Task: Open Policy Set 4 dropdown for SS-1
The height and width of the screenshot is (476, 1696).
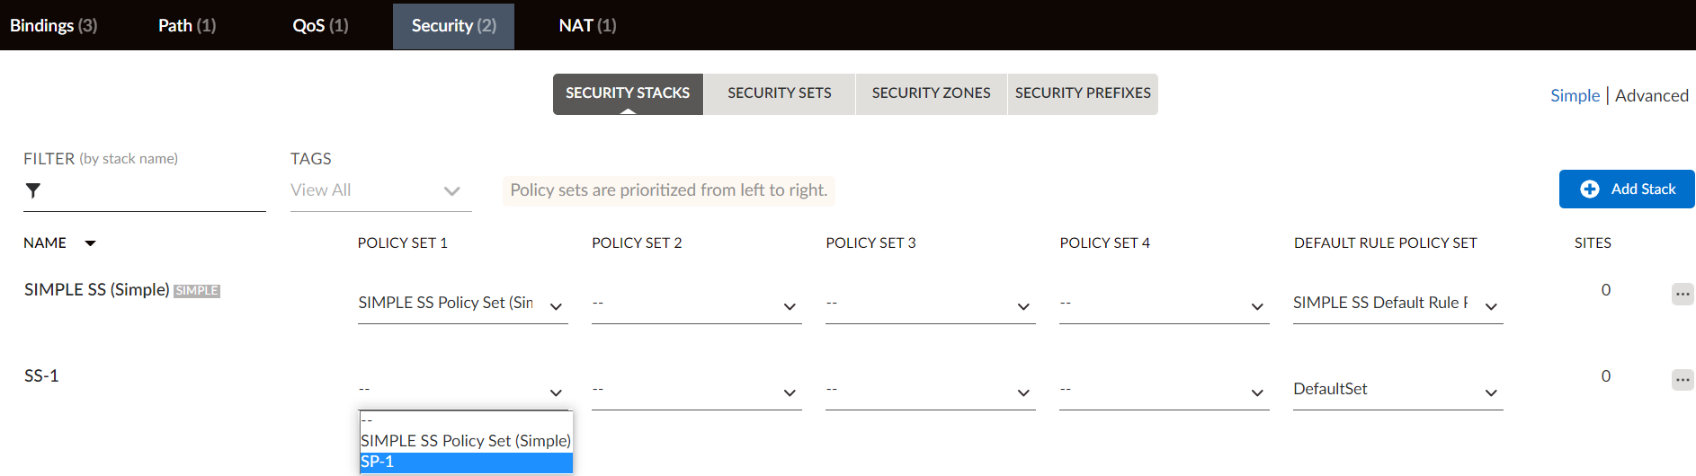Action: (1164, 391)
